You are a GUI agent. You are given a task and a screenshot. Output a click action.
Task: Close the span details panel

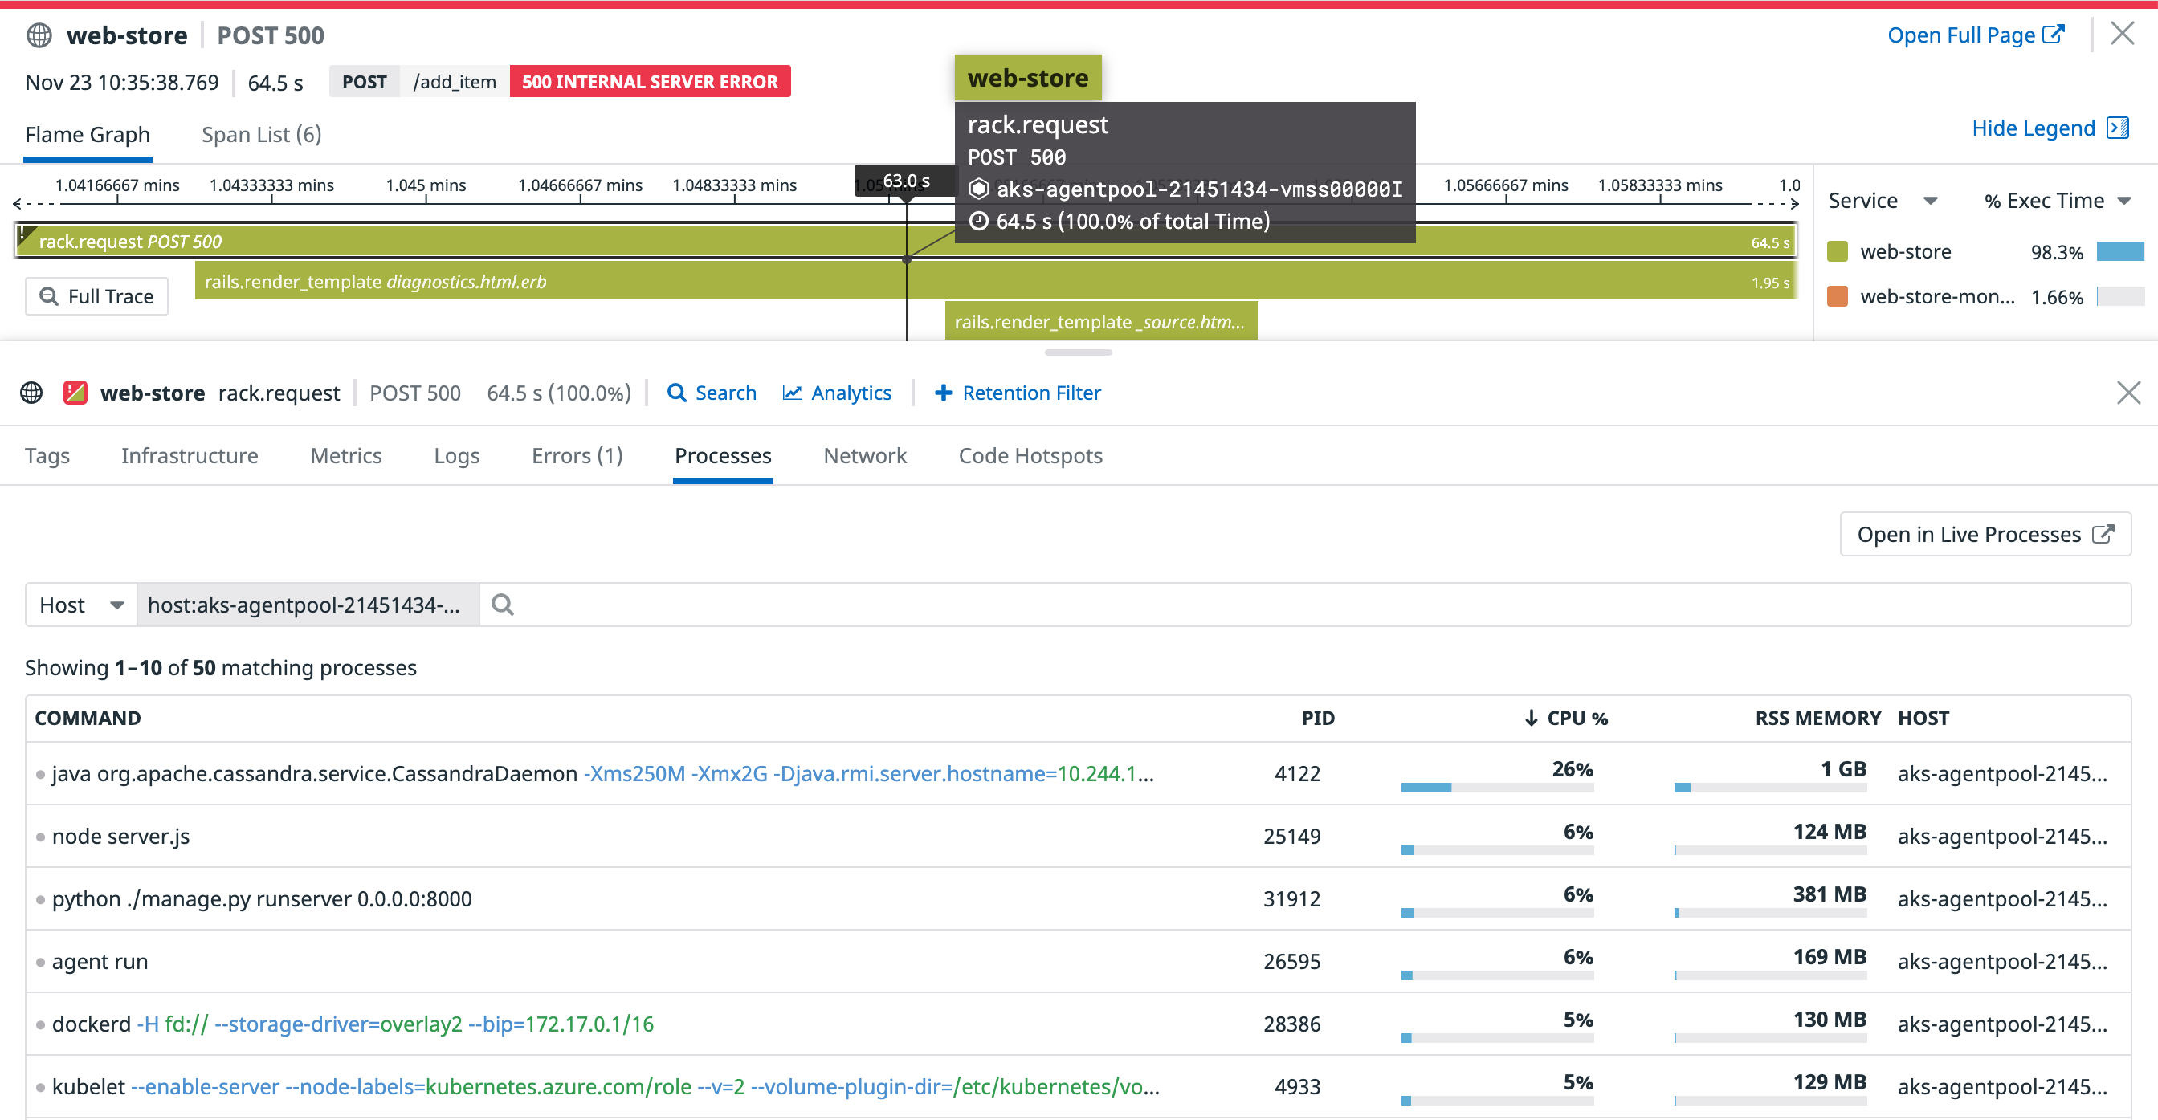(2128, 392)
